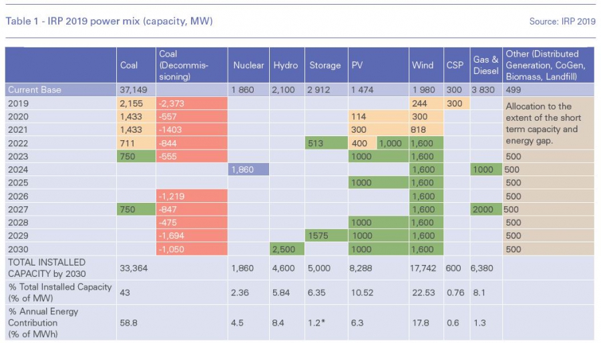This screenshot has height=343, width=601.
Task: Click the Nuclear column header
Action: click(x=248, y=65)
